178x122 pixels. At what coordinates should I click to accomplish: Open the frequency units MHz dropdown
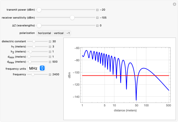36,68
